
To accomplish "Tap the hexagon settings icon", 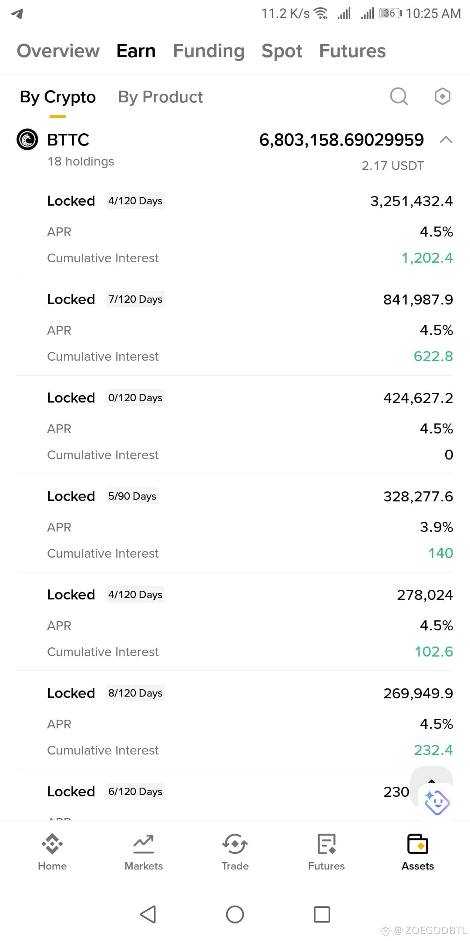I will pyautogui.click(x=442, y=96).
